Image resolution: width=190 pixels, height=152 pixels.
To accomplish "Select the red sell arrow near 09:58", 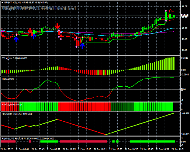I will [57, 26].
